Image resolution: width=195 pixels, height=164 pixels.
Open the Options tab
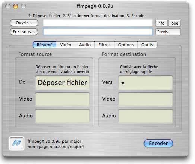(126, 45)
